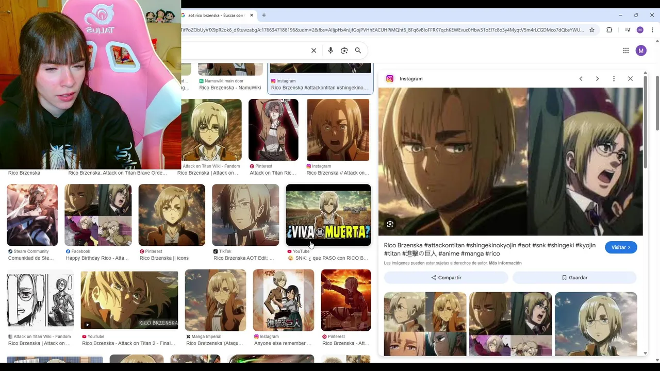Open 'Attack on Titan Ric...' Pinterest thumbnail
Viewport: 660px width, 371px height.
(x=273, y=130)
